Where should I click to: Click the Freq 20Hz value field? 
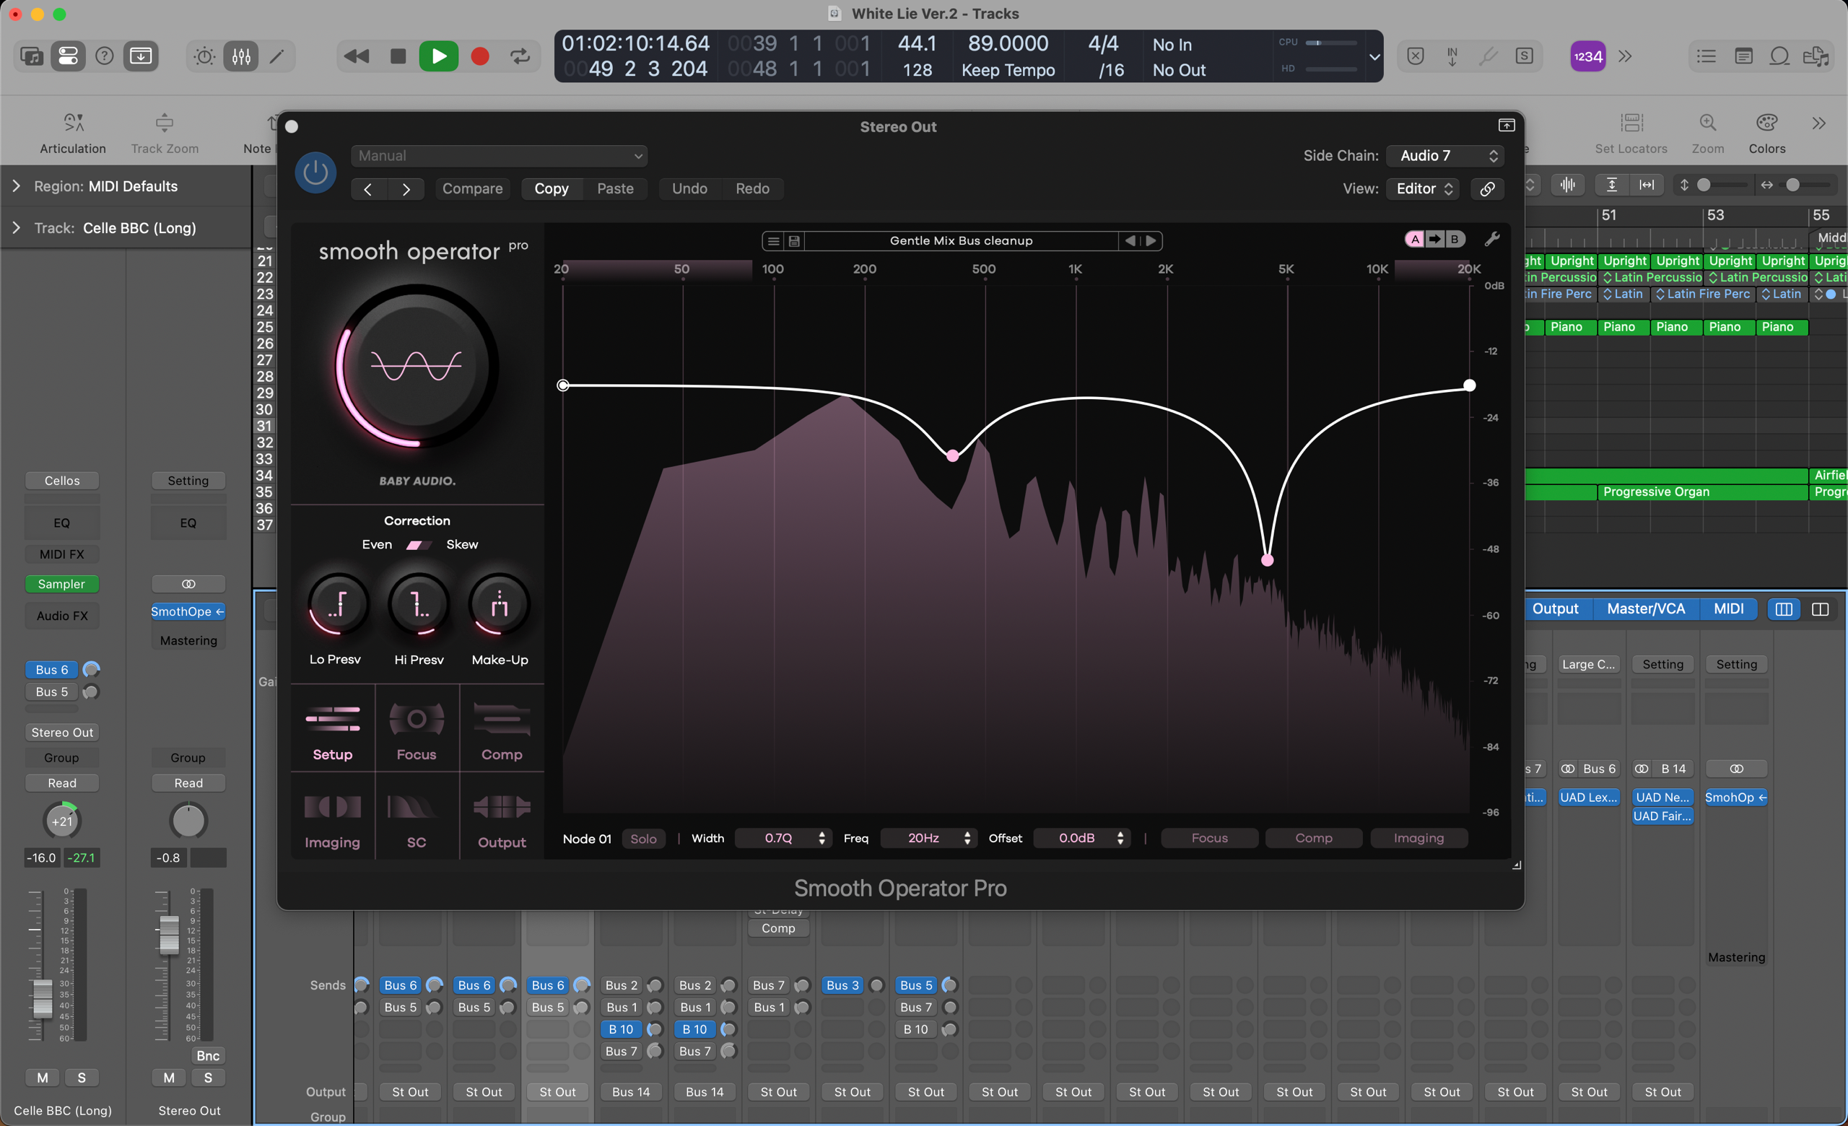[923, 838]
